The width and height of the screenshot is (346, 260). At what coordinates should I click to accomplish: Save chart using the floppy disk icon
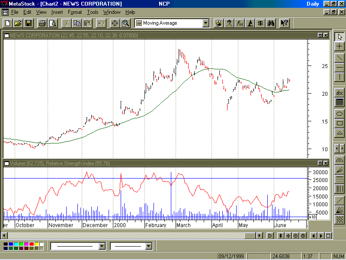tap(29, 23)
